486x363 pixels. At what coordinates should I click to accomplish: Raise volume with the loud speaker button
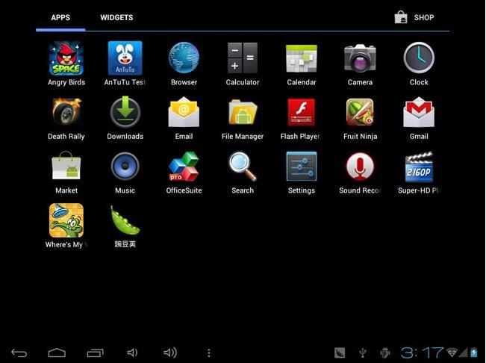pyautogui.click(x=170, y=353)
